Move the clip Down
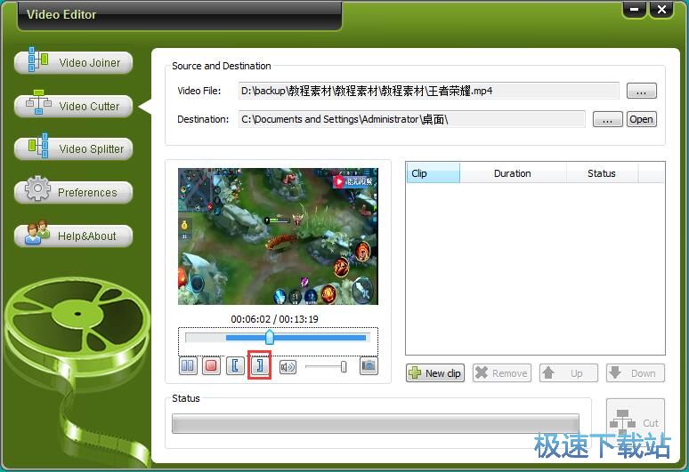The image size is (689, 472). [636, 372]
